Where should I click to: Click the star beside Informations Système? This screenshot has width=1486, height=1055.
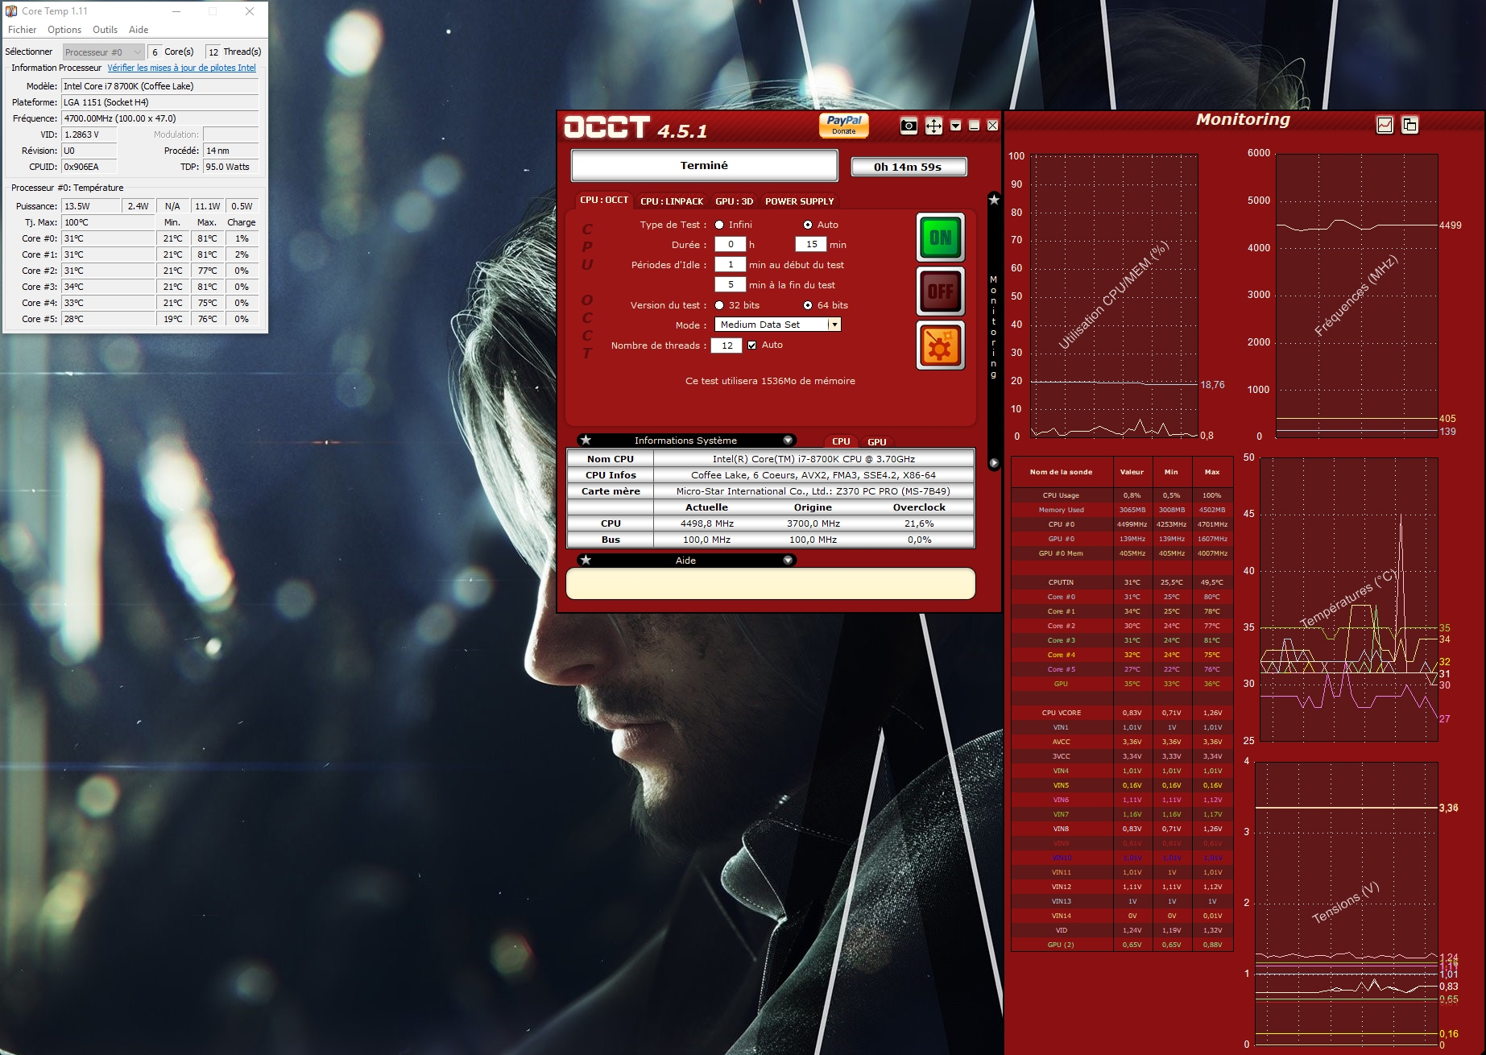click(586, 440)
